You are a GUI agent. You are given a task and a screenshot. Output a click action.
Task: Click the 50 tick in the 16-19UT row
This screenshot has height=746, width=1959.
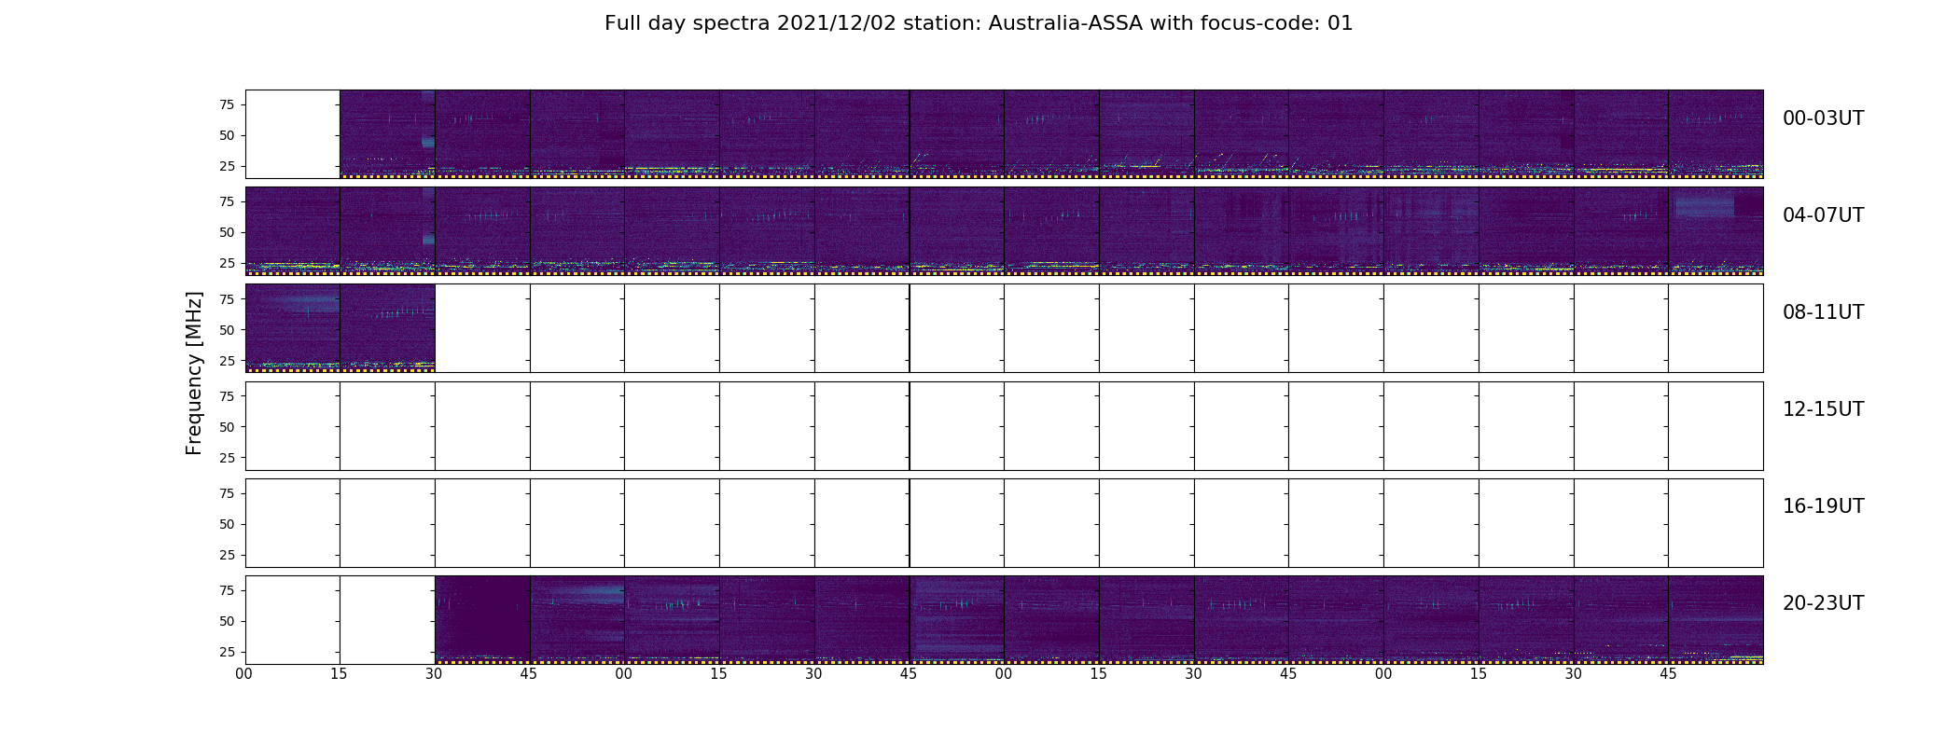point(227,525)
